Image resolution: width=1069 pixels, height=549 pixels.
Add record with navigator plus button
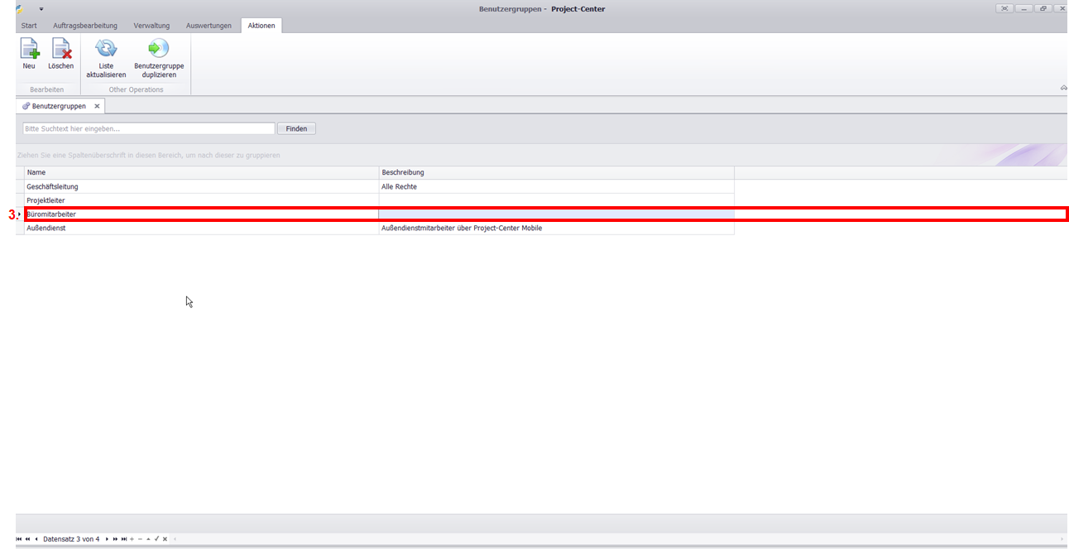132,539
